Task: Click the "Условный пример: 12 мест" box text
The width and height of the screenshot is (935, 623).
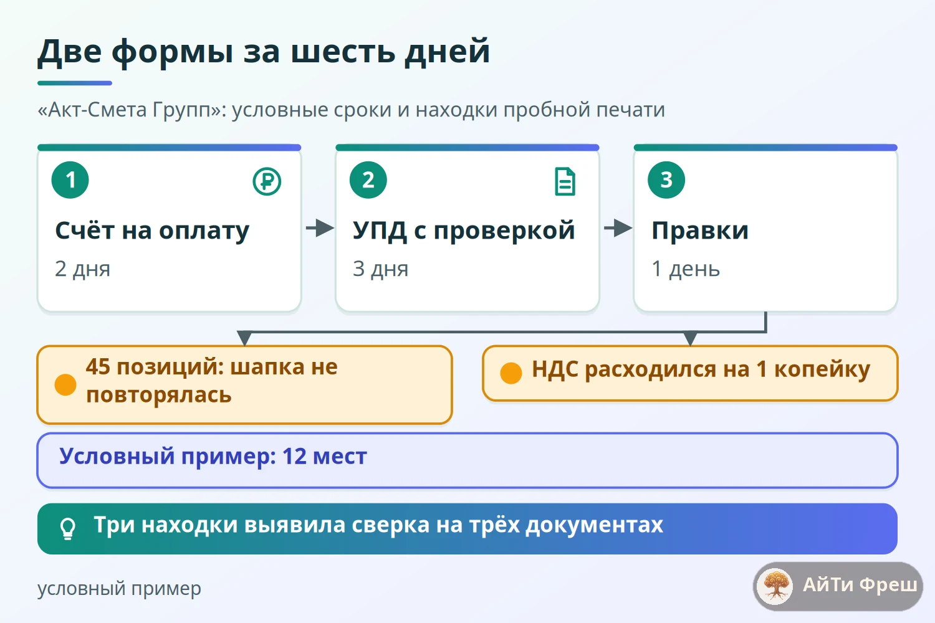Action: 213,457
